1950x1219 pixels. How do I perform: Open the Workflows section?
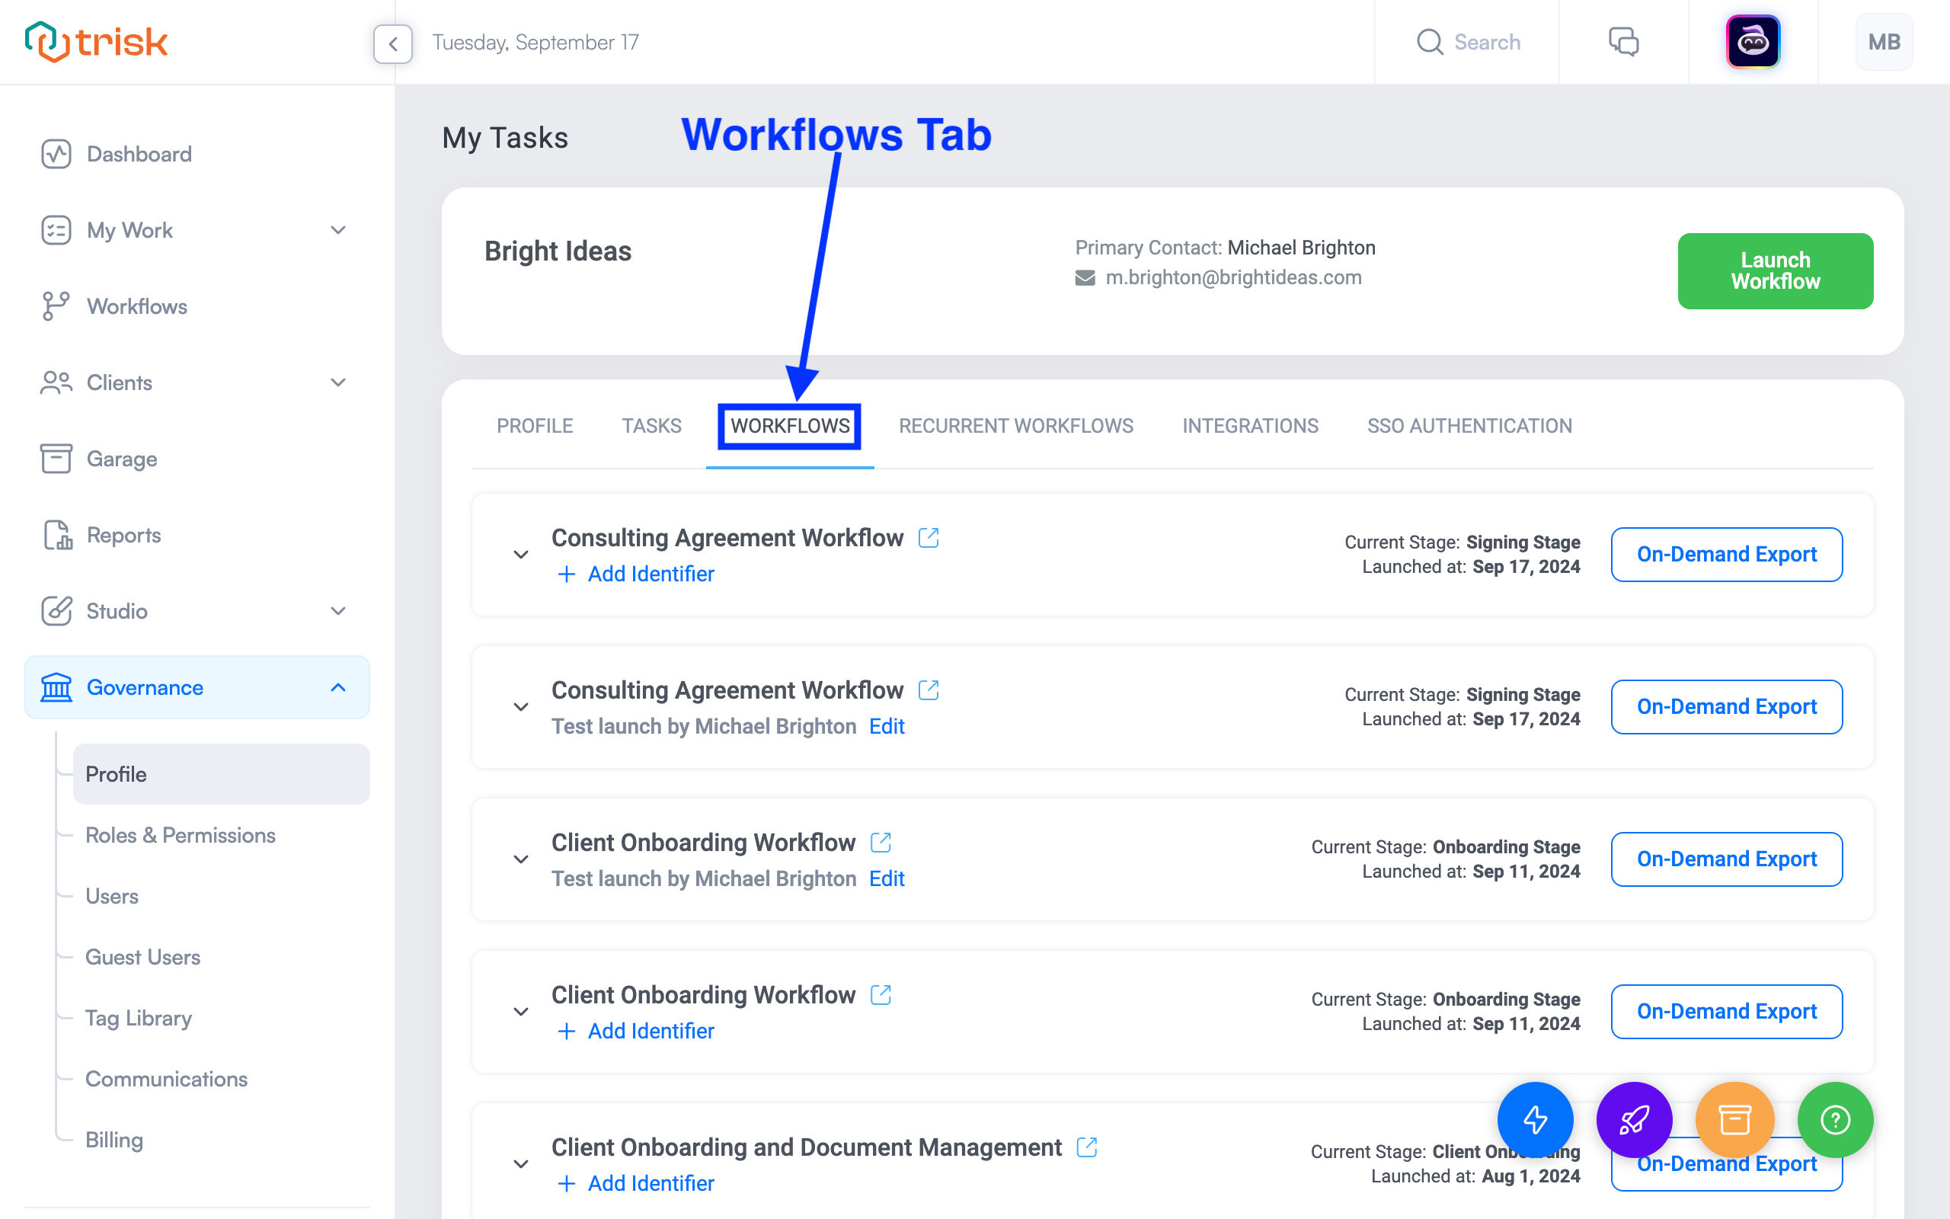coord(136,306)
